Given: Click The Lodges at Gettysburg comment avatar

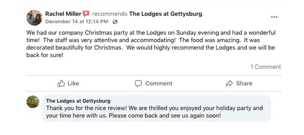Looking at the screenshot, I should coord(33,102).
